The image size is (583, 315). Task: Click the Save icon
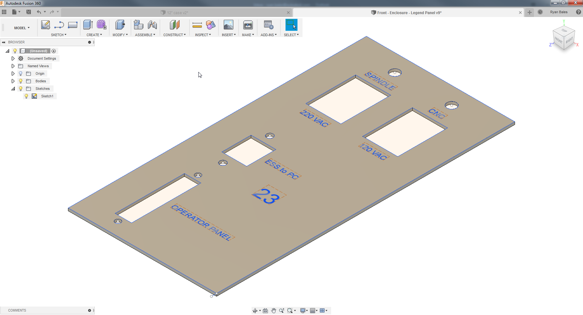(x=29, y=12)
